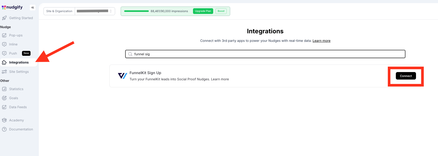The height and width of the screenshot is (156, 438).
Task: Click the site selector up-down arrows
Action: [x=111, y=11]
